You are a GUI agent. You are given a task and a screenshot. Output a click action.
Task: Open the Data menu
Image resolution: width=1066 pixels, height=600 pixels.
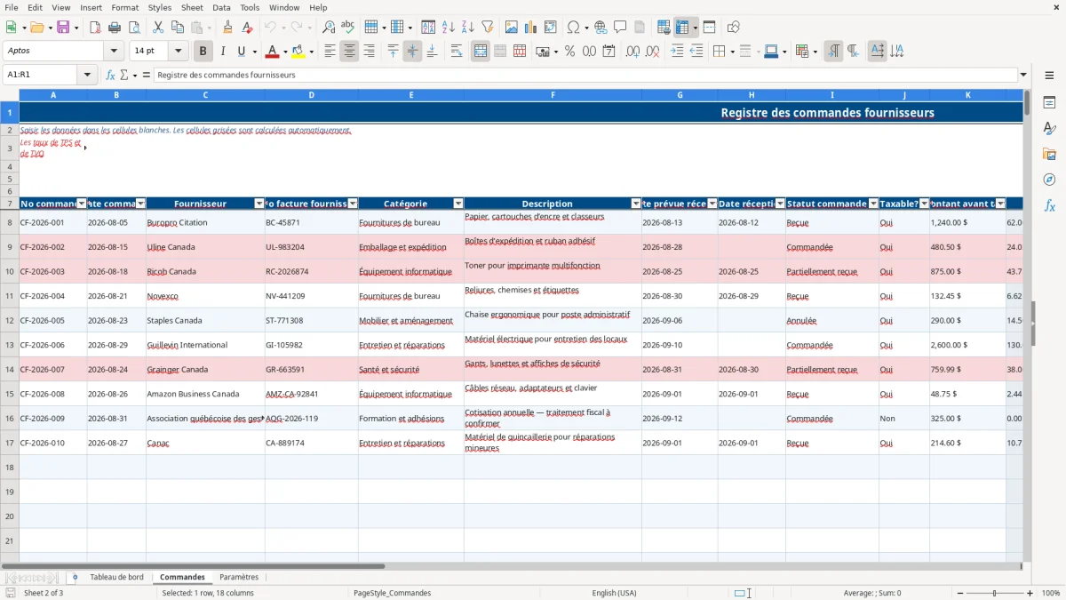coord(221,7)
